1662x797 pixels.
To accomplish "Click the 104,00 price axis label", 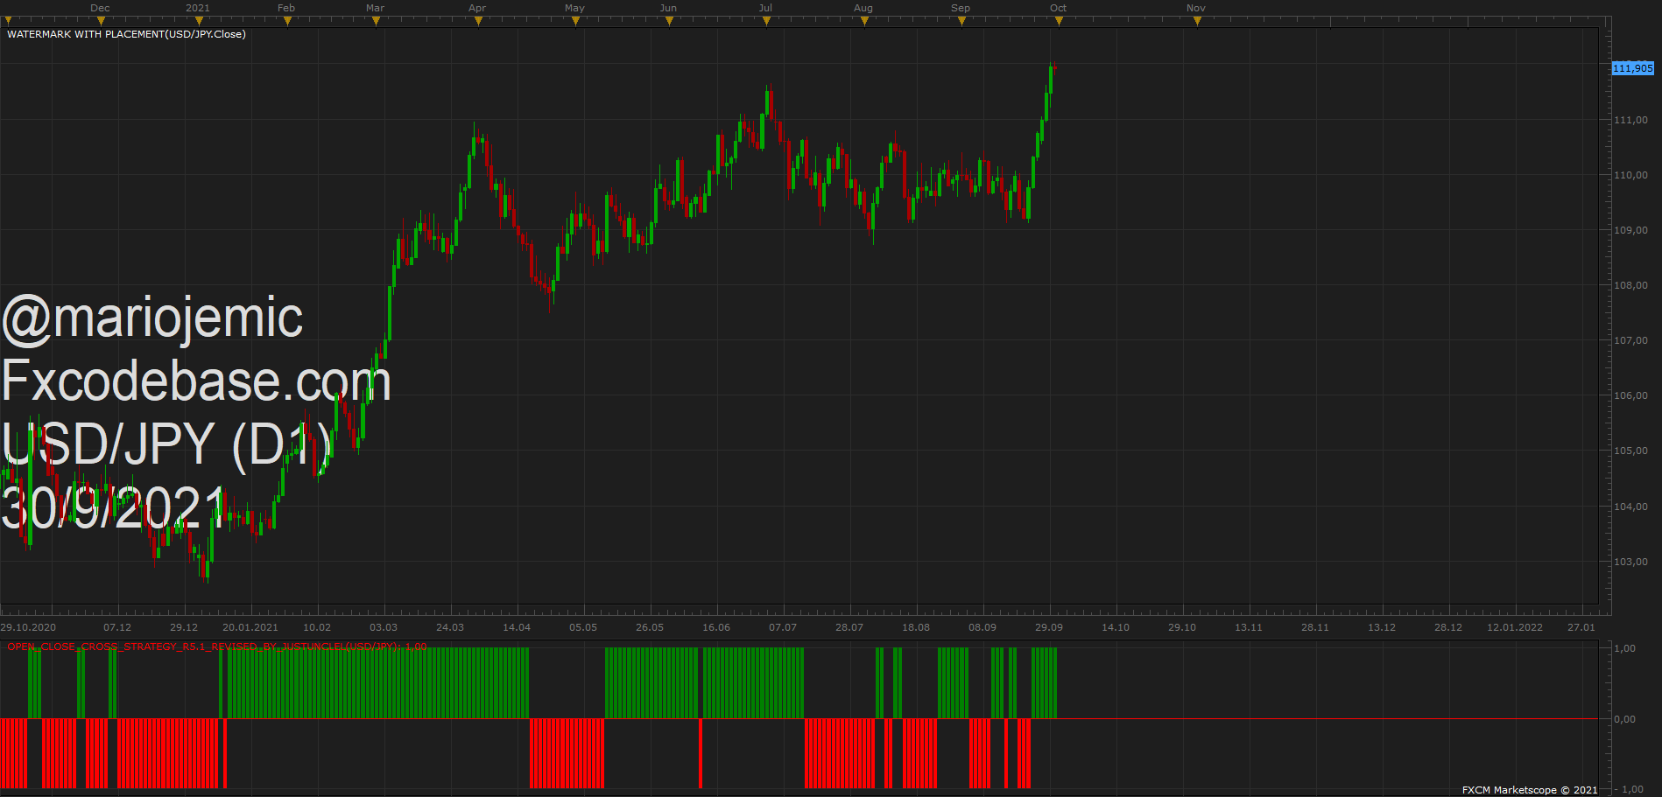I will click(1630, 507).
